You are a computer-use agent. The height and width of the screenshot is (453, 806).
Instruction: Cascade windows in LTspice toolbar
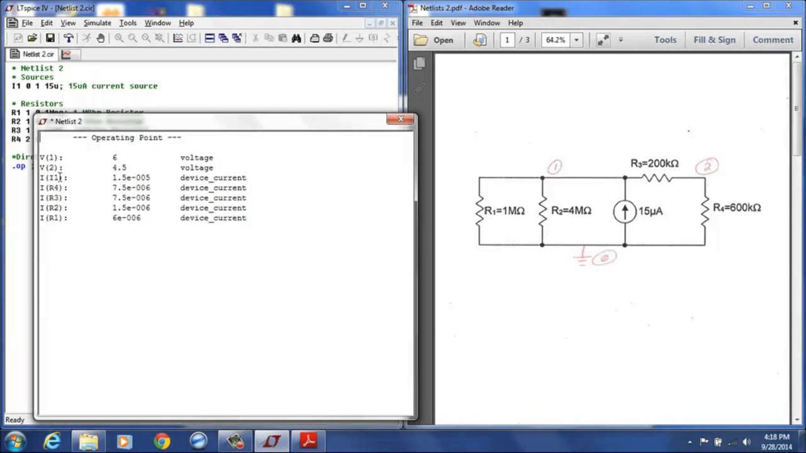[223, 38]
